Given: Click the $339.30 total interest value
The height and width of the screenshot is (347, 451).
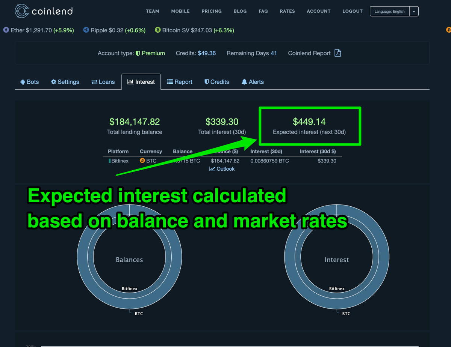Looking at the screenshot, I should [222, 122].
